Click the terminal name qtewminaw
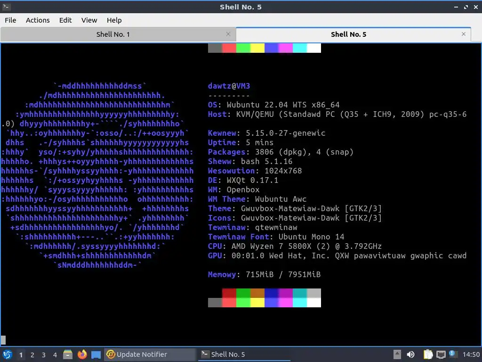Image resolution: width=482 pixels, height=362 pixels. (x=276, y=227)
